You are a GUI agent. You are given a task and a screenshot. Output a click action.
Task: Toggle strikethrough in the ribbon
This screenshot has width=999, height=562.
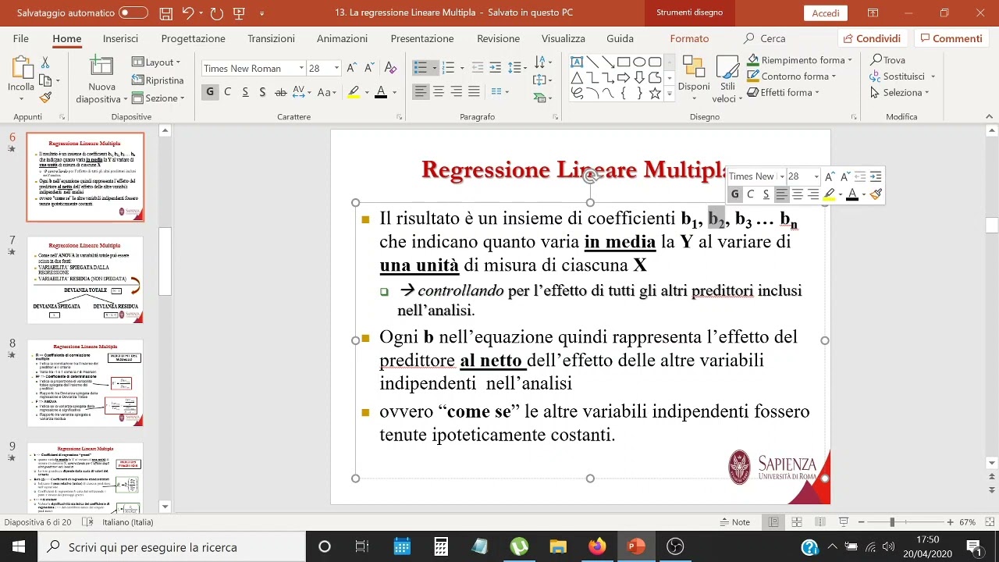(281, 92)
